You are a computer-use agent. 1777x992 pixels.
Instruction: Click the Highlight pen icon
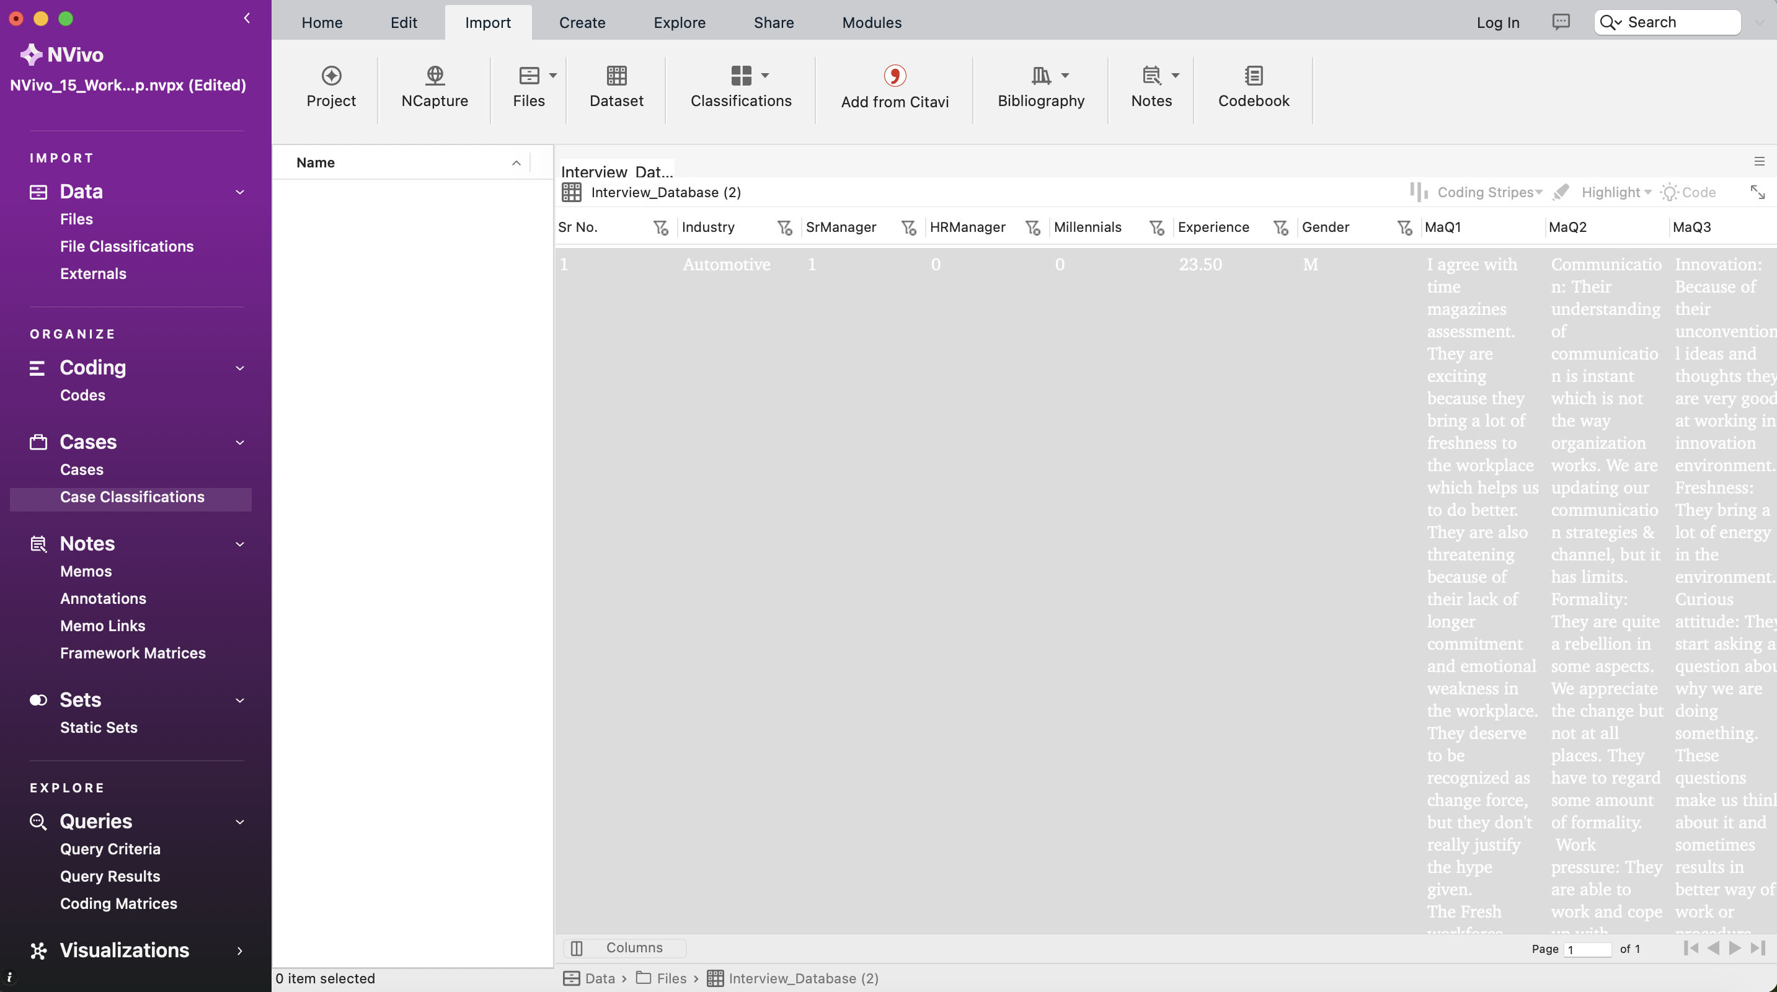(1561, 192)
